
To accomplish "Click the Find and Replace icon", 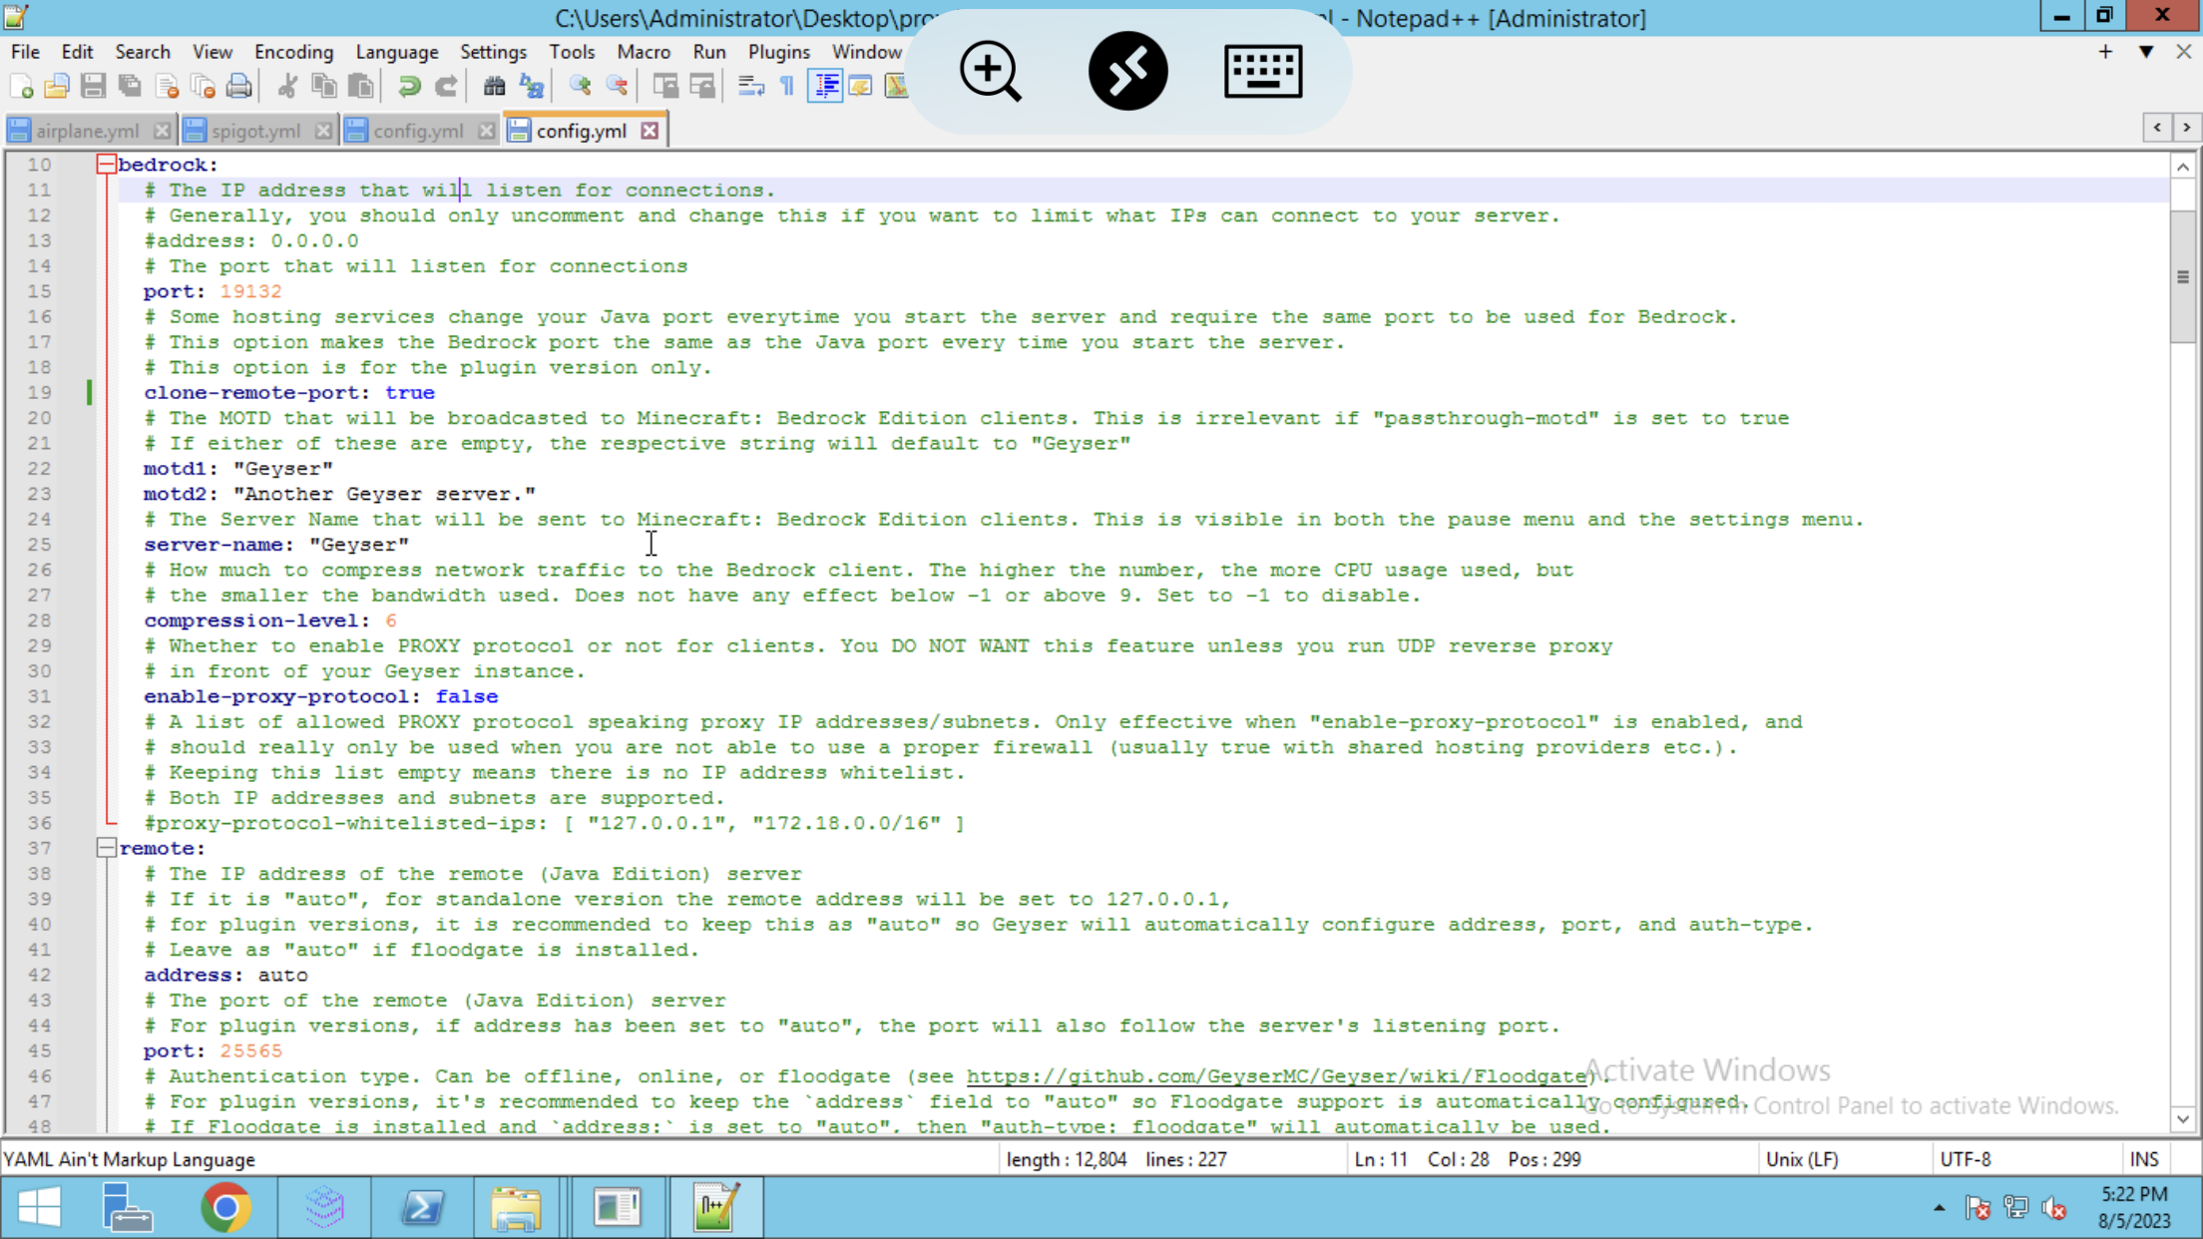I will pyautogui.click(x=532, y=87).
